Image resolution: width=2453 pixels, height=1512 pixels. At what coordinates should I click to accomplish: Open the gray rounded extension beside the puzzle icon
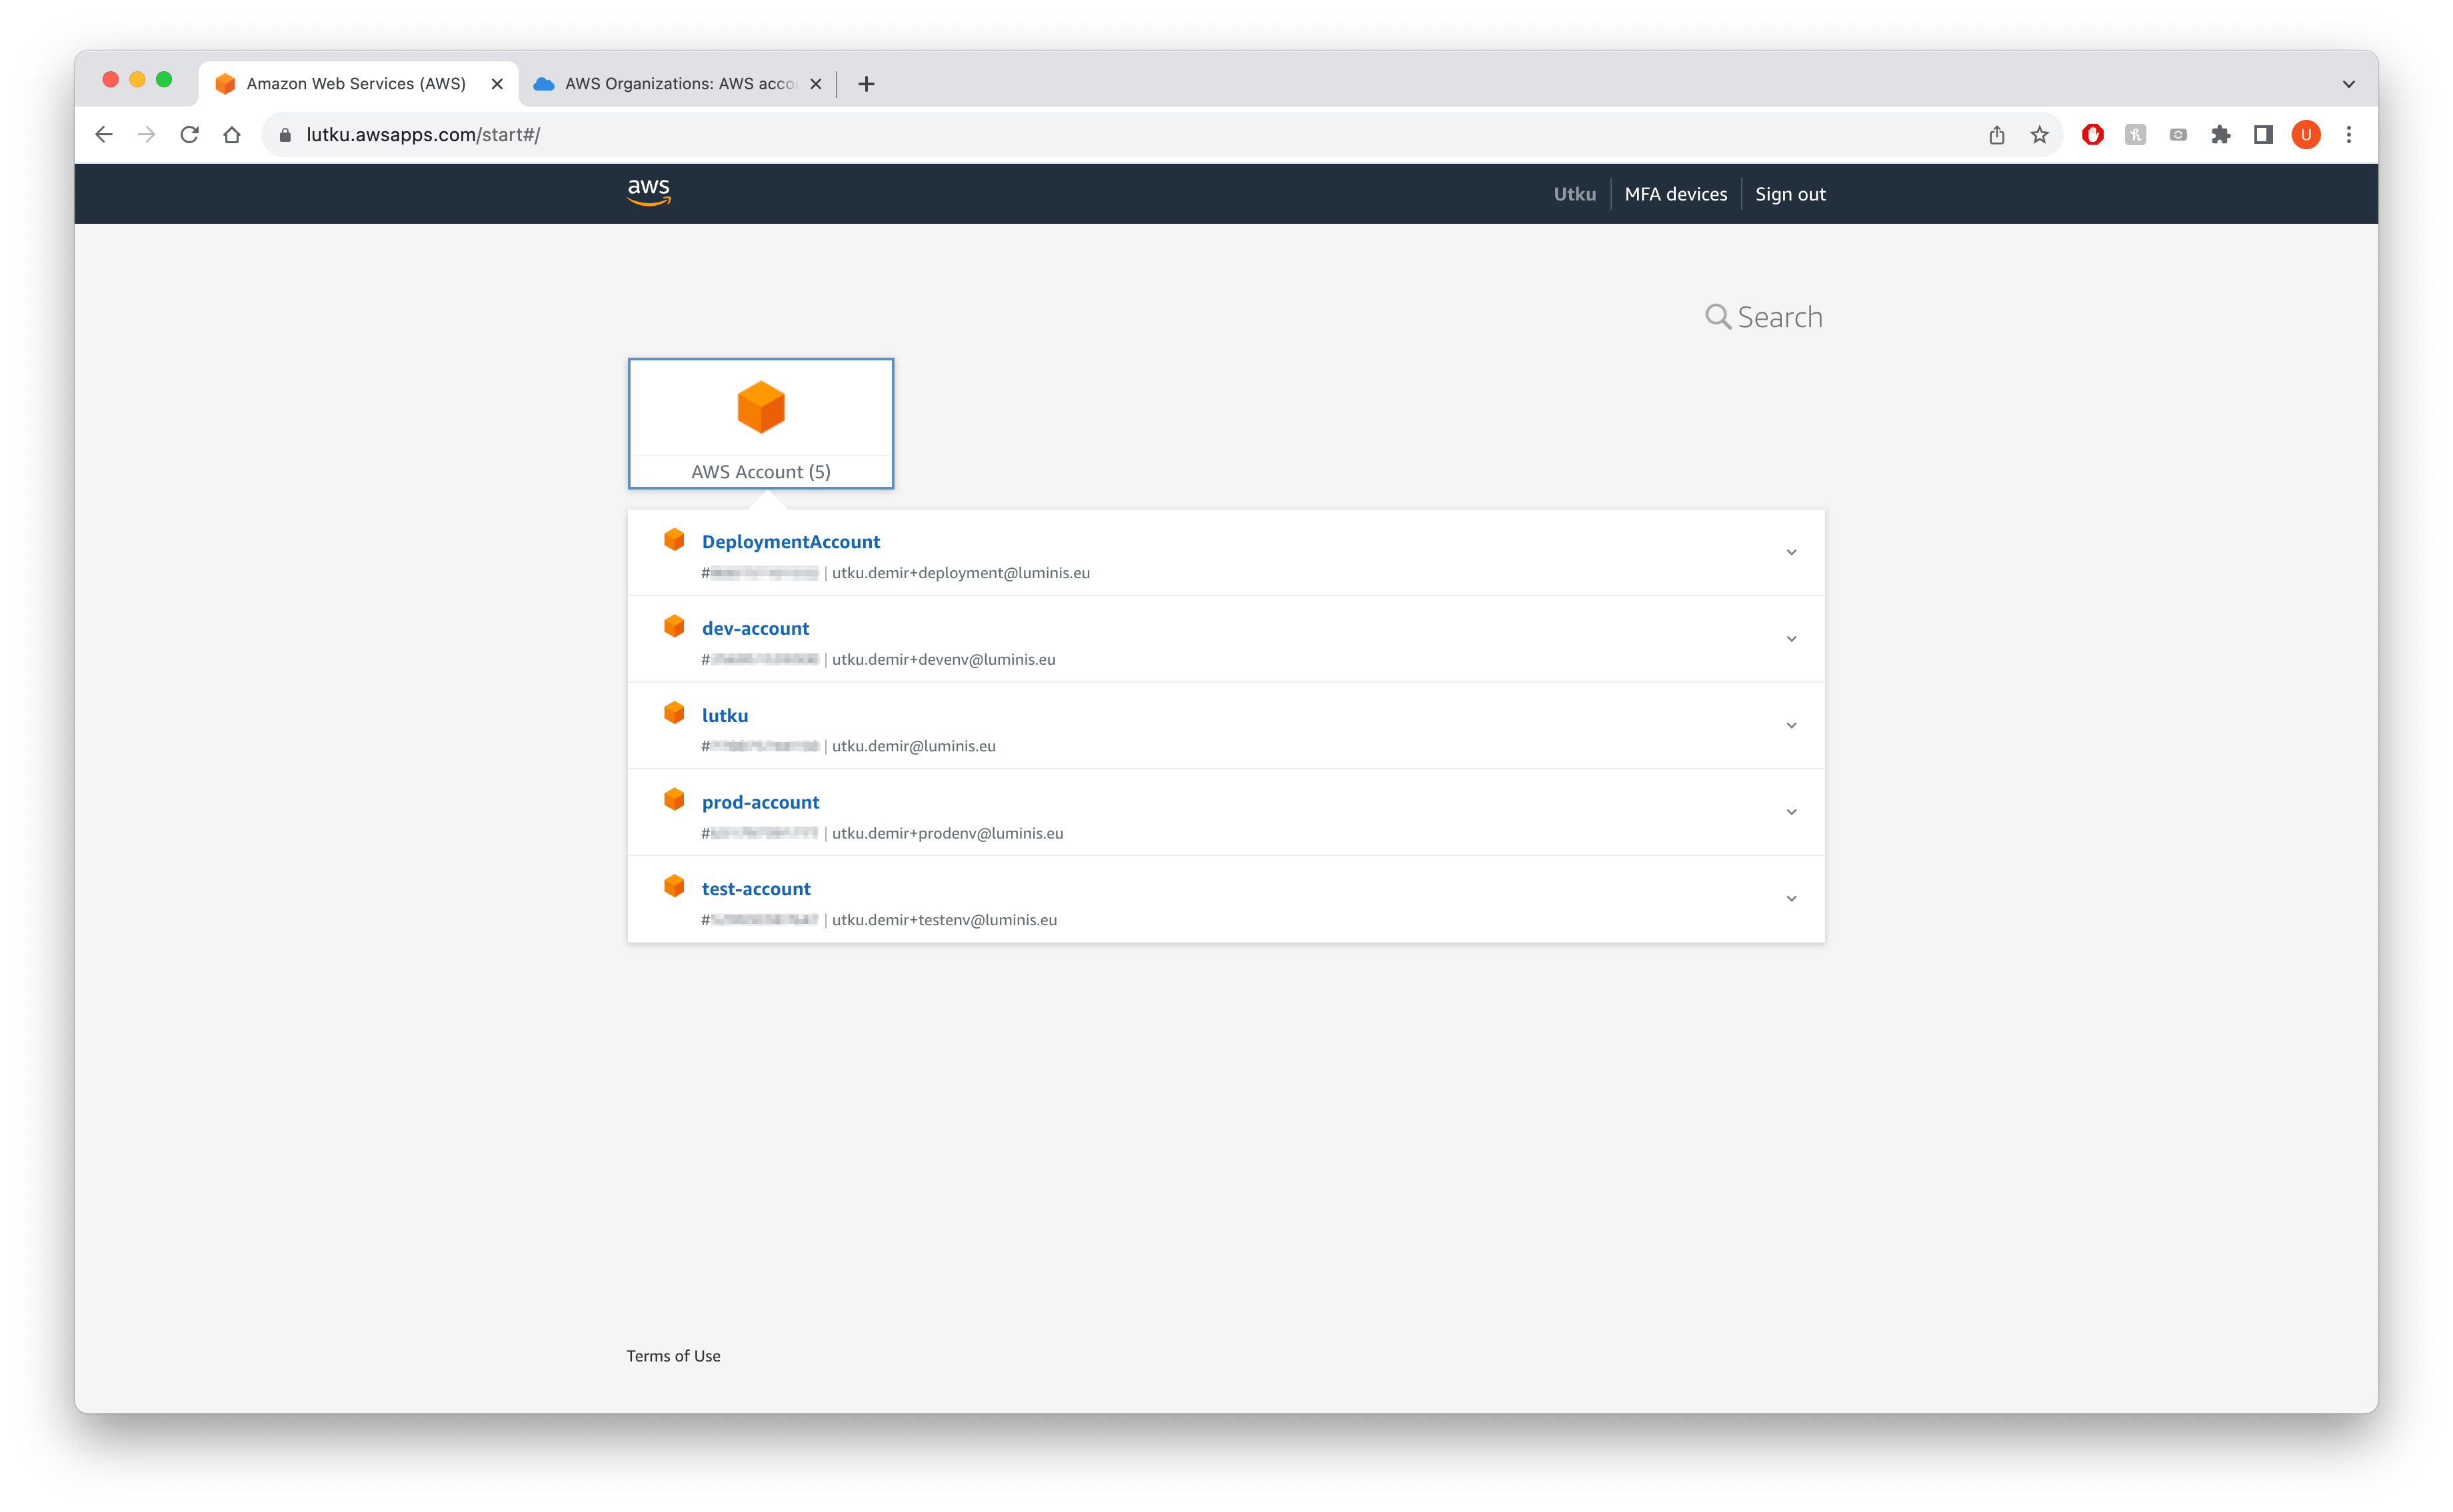pyautogui.click(x=2179, y=135)
